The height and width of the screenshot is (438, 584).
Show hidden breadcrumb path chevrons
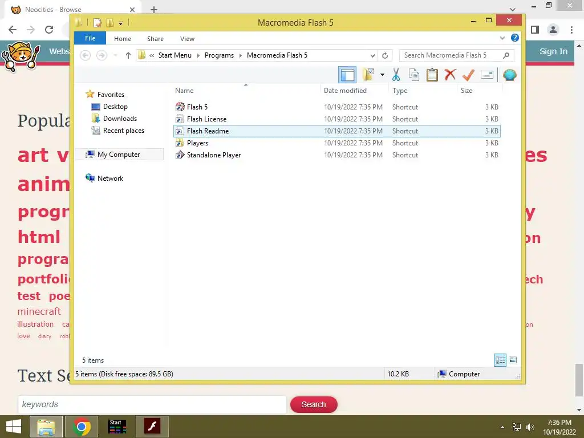click(x=152, y=55)
